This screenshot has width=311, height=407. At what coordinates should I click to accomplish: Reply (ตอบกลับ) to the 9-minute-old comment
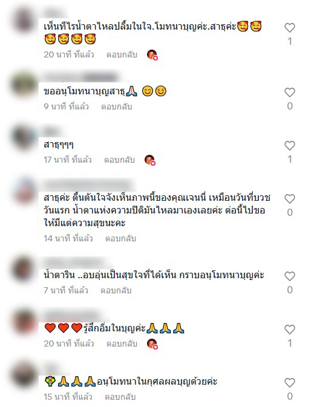click(117, 106)
